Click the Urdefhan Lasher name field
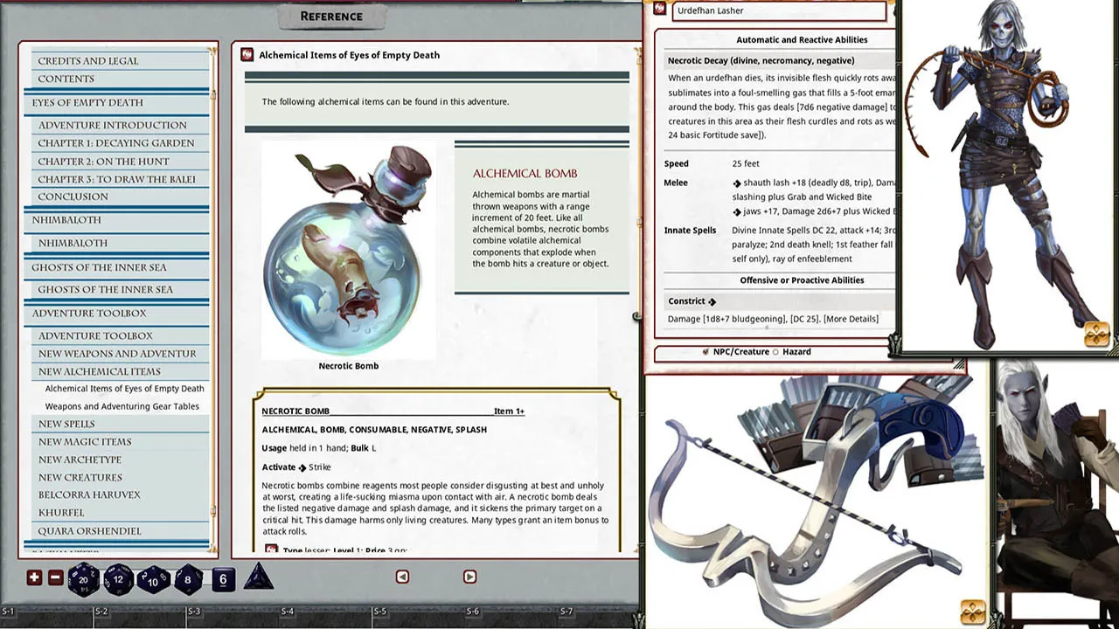This screenshot has width=1119, height=629. pos(779,10)
